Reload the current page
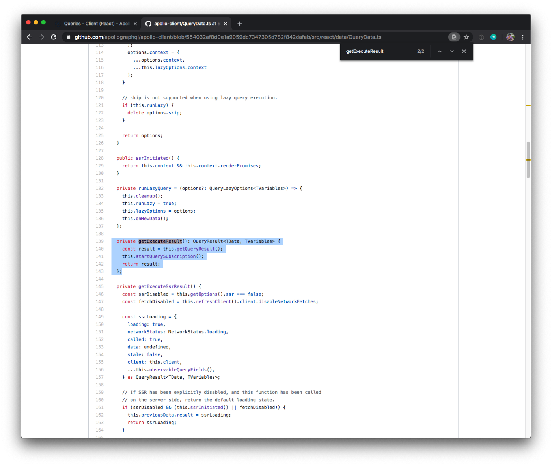552x466 pixels. 54,37
